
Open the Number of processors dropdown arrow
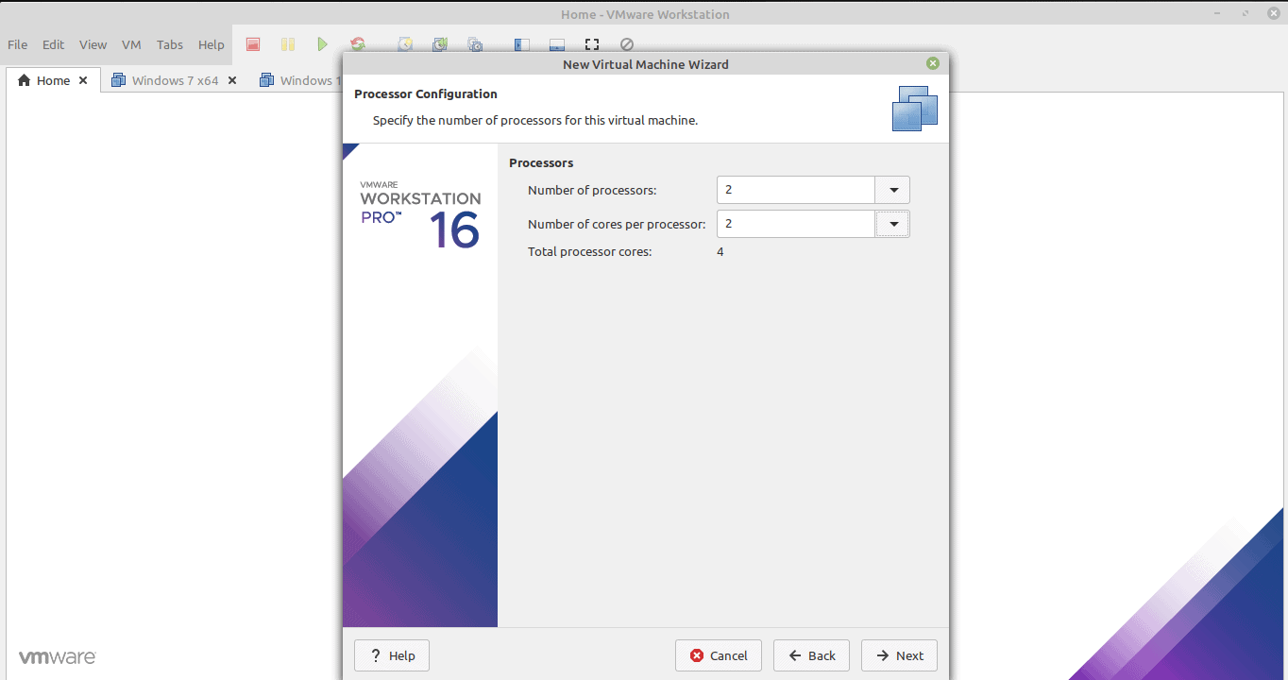892,190
